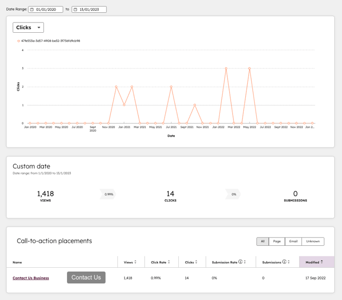Click the 0.99% click rate table cell
342x300 pixels.
(x=156, y=278)
